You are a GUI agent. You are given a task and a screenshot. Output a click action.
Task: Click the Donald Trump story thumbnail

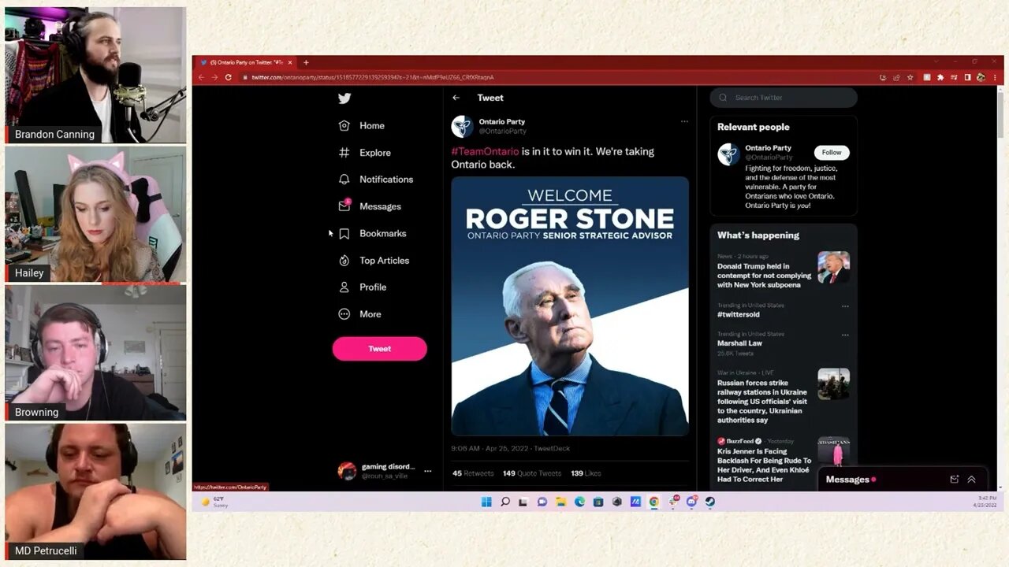tap(833, 268)
